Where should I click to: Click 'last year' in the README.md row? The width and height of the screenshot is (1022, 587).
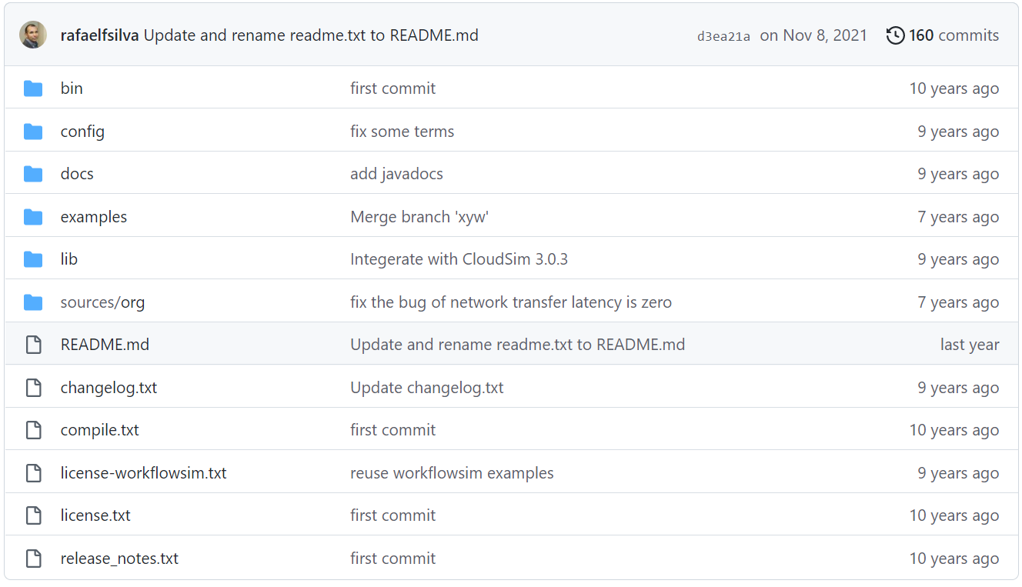click(970, 345)
